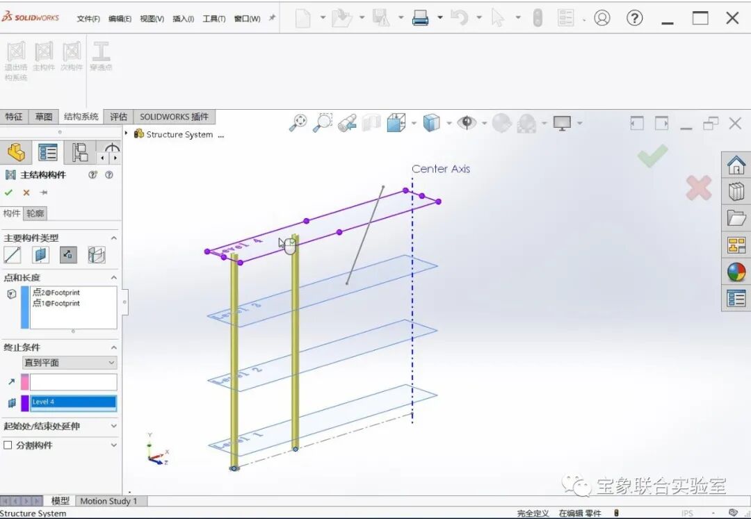Select the path segment member type
Image resolution: width=751 pixels, height=519 pixels.
pos(13,255)
